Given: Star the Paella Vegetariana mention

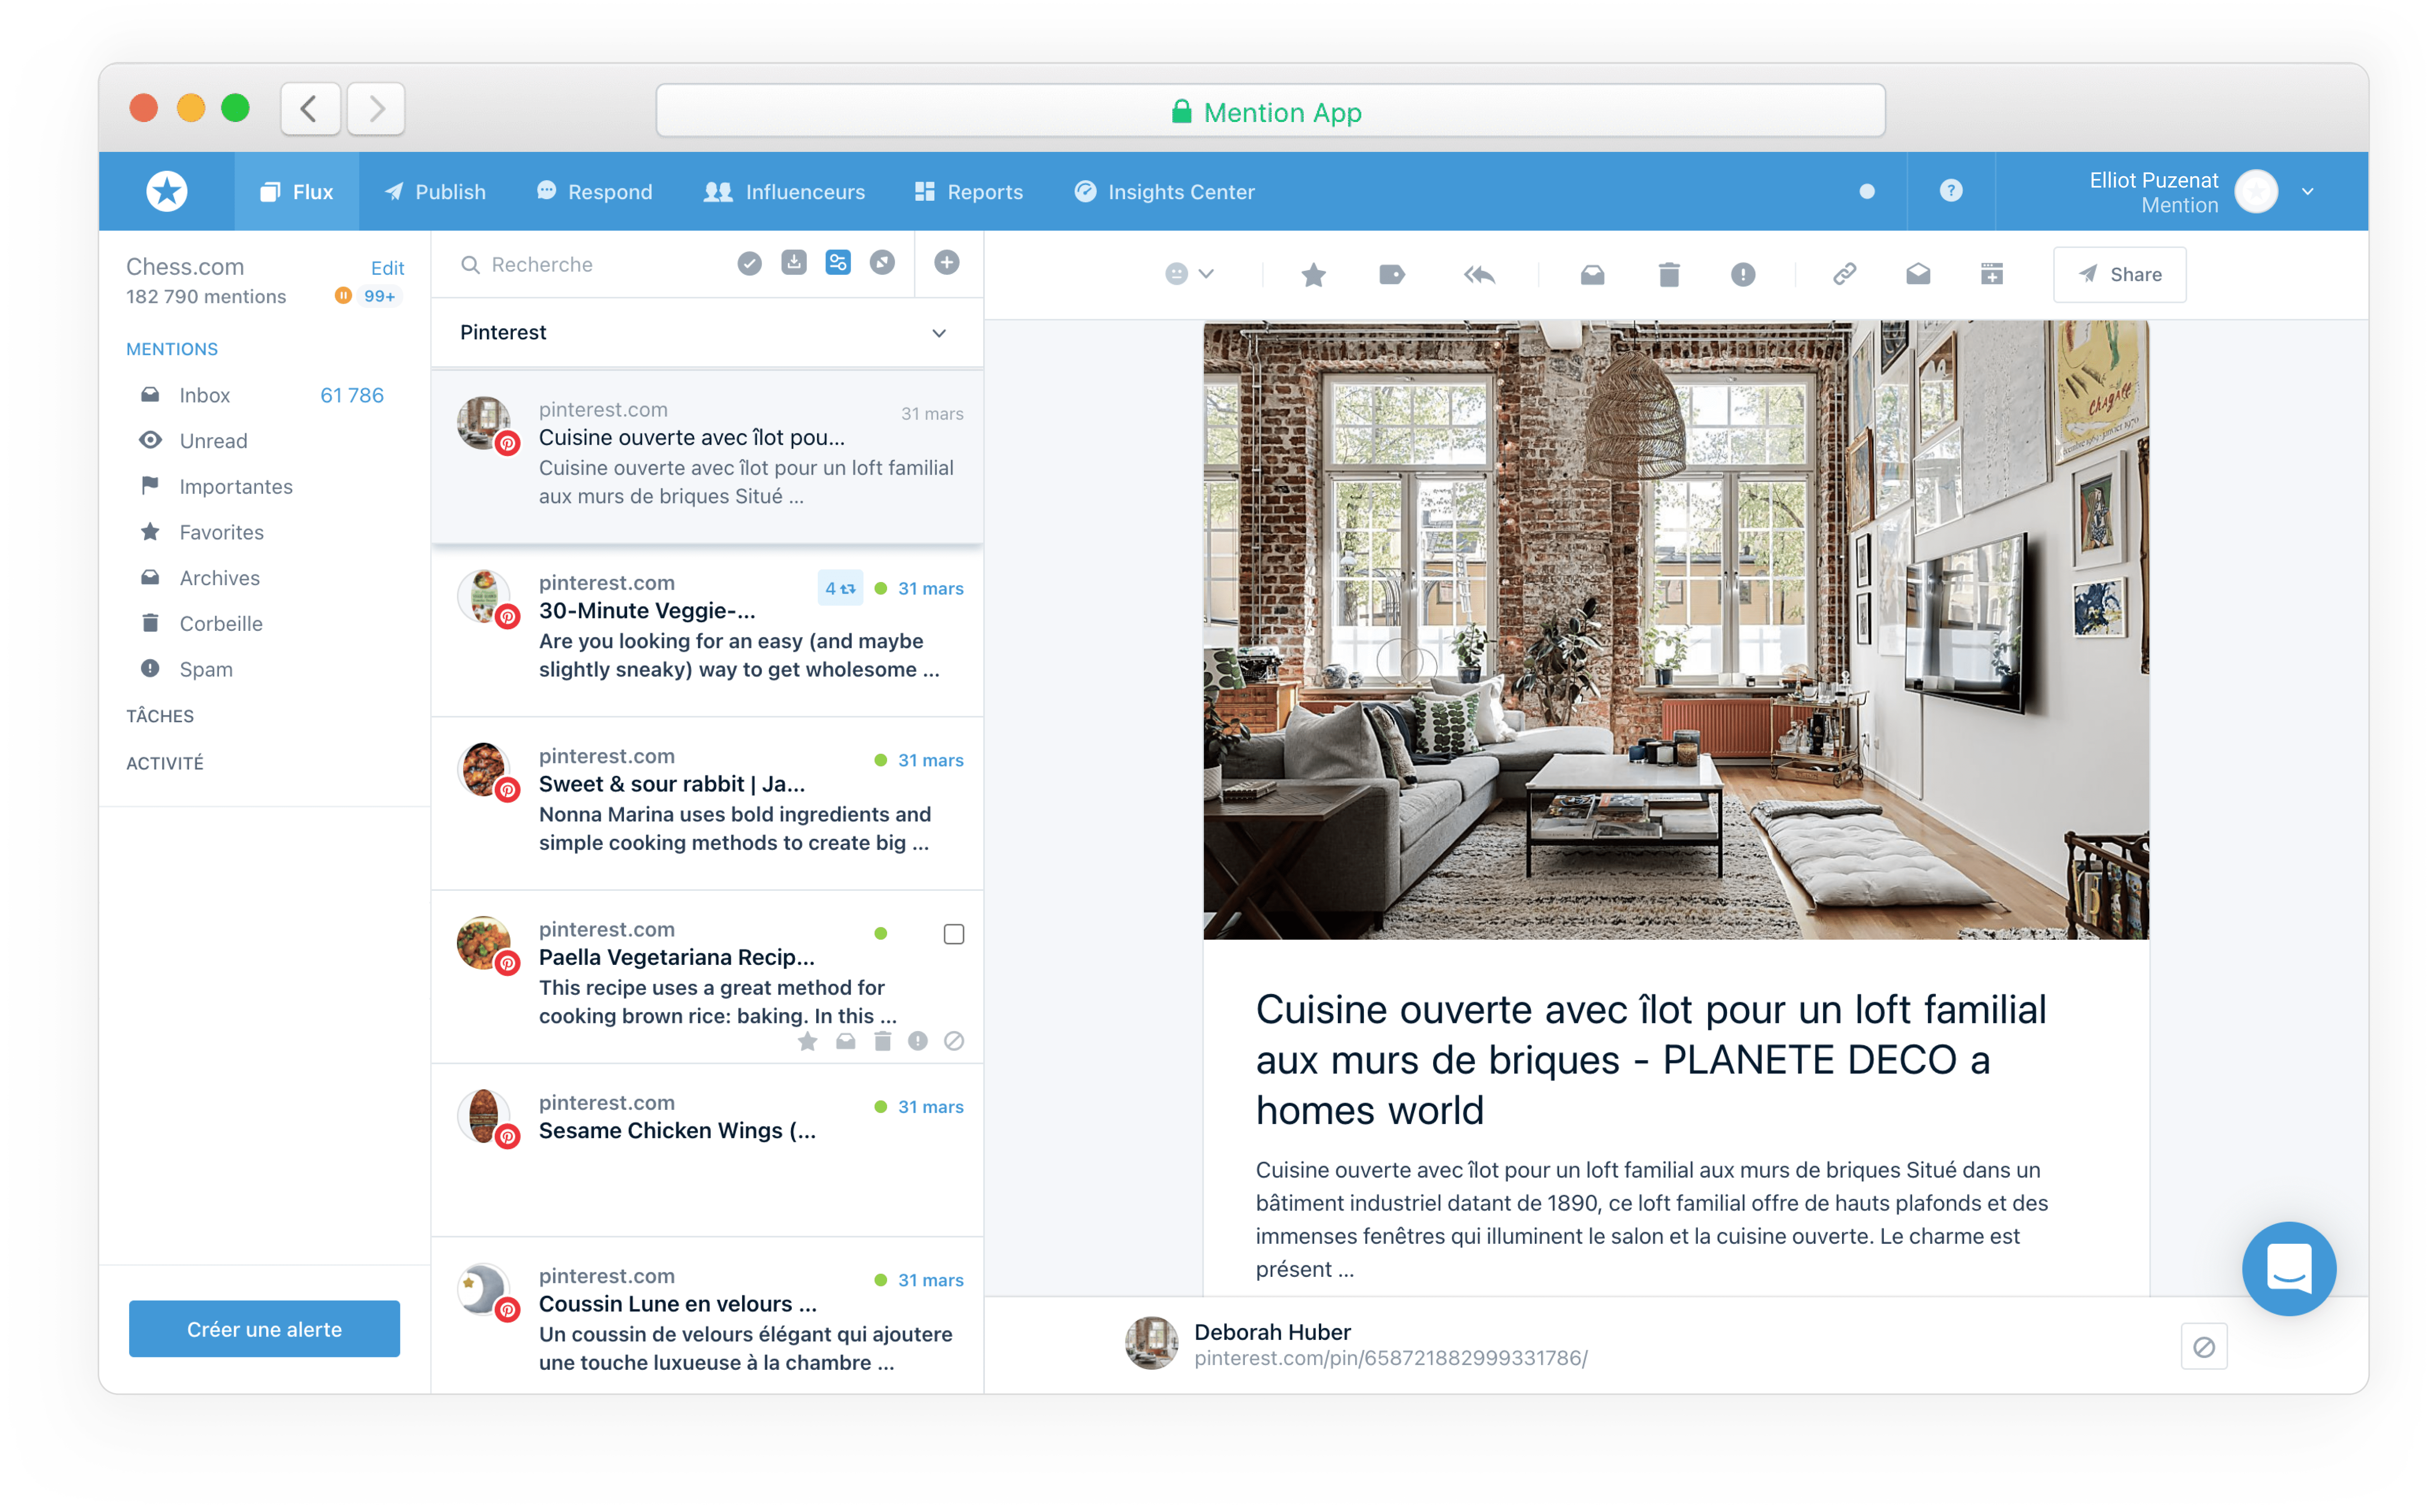Looking at the screenshot, I should point(808,1042).
